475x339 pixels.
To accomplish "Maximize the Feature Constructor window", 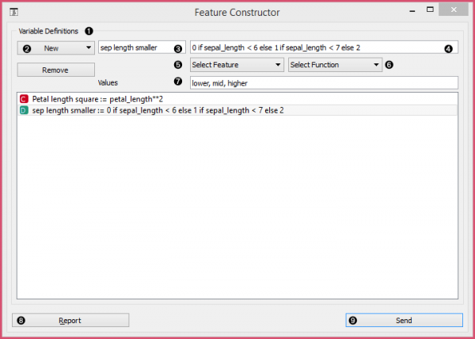I will coord(429,10).
